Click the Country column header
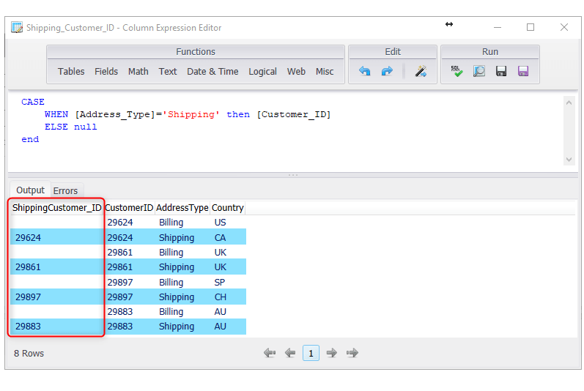The width and height of the screenshot is (584, 391). coord(228,208)
